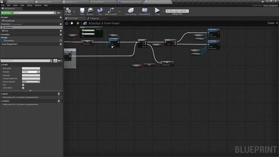This screenshot has width=279, height=157.
Task: Open Compile options dropdown arrow
Action: pyautogui.click(x=74, y=12)
